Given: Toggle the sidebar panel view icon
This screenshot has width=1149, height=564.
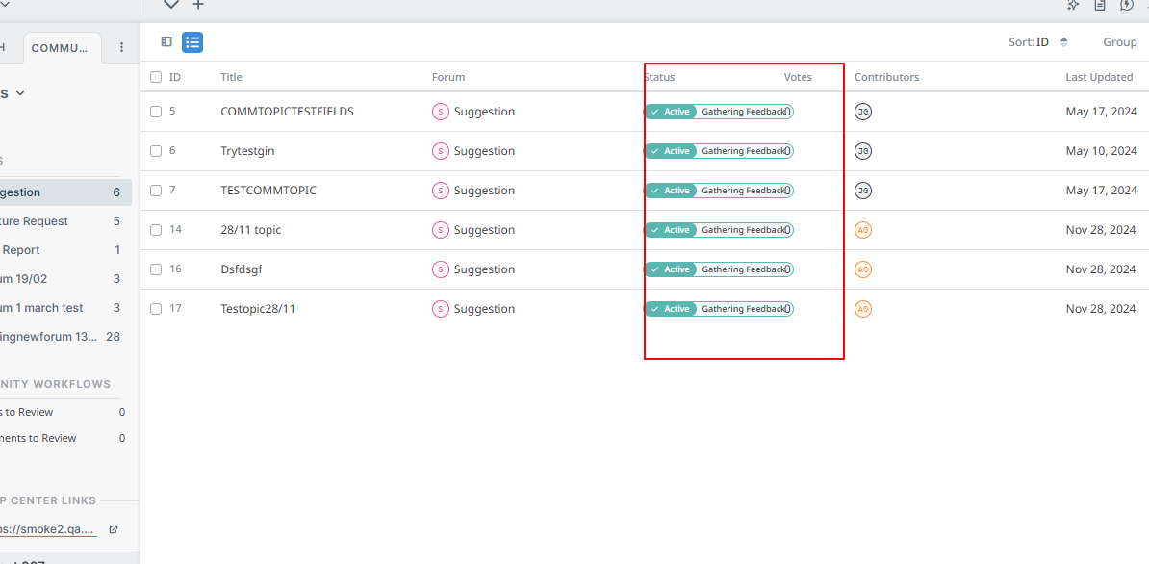Looking at the screenshot, I should [x=166, y=42].
